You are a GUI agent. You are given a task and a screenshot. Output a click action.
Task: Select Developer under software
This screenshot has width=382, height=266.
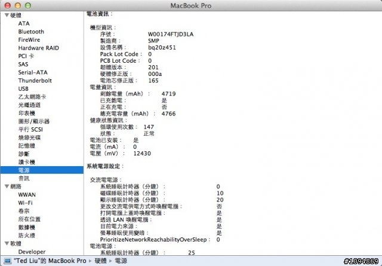tap(32, 252)
